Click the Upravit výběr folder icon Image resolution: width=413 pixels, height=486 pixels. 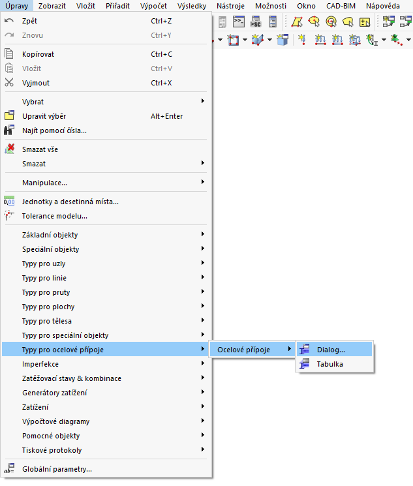[9, 115]
